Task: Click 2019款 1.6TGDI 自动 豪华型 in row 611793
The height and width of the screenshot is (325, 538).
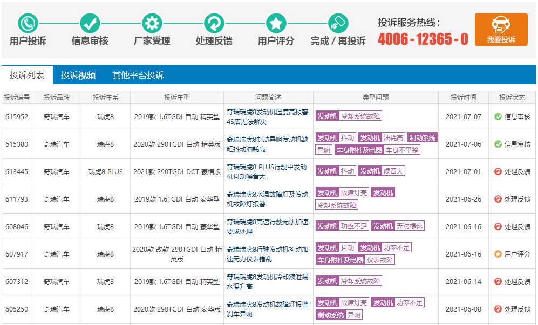Action: click(177, 199)
